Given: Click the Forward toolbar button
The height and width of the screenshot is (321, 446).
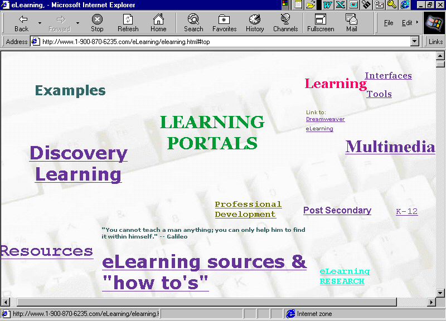Looking at the screenshot, I should pos(60,23).
